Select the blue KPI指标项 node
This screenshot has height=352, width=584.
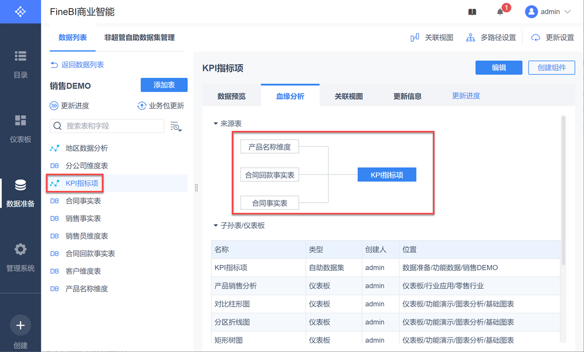[x=387, y=175]
